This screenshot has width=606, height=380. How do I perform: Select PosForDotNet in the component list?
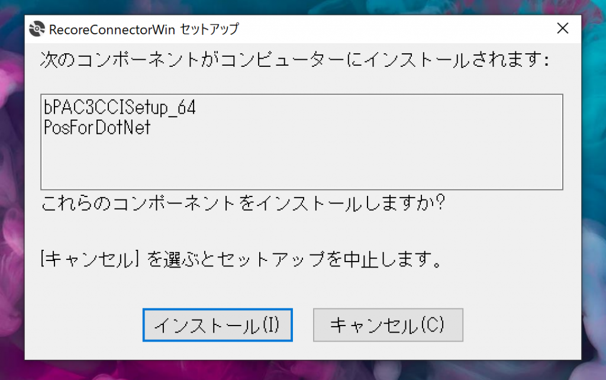pos(97,127)
